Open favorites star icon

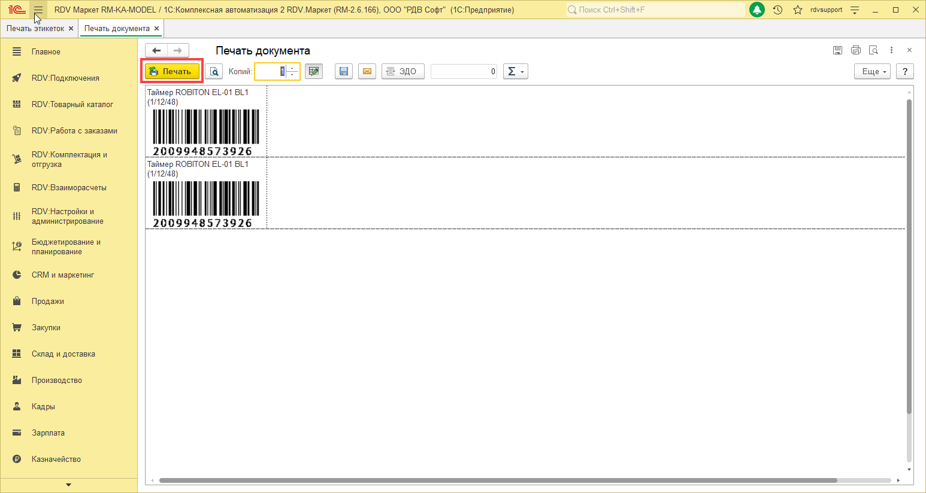pos(798,10)
